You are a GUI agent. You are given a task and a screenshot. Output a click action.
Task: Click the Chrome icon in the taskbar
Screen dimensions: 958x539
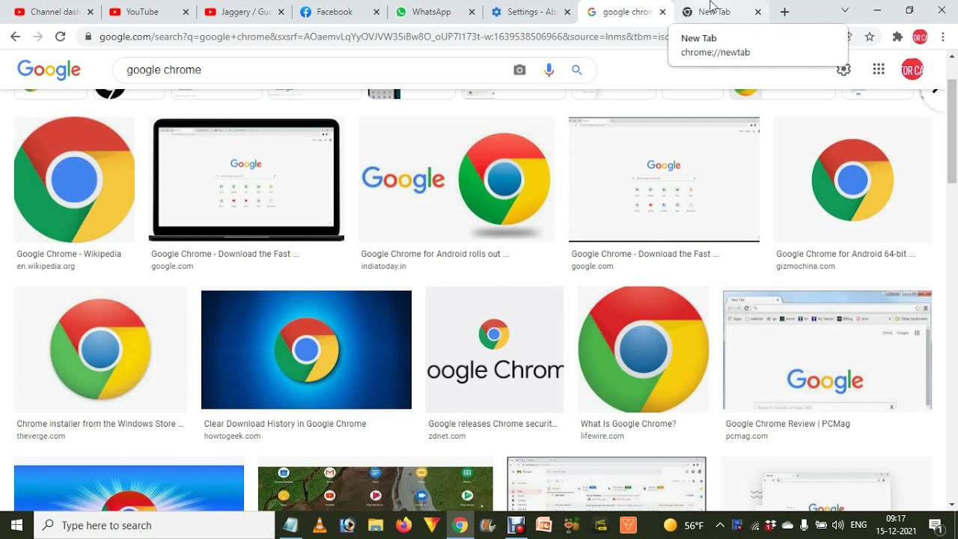(x=460, y=525)
